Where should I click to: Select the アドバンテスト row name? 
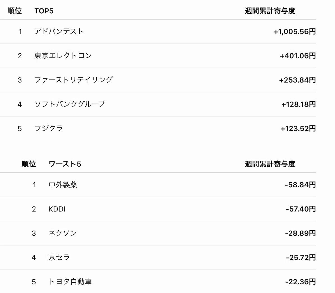tap(59, 31)
